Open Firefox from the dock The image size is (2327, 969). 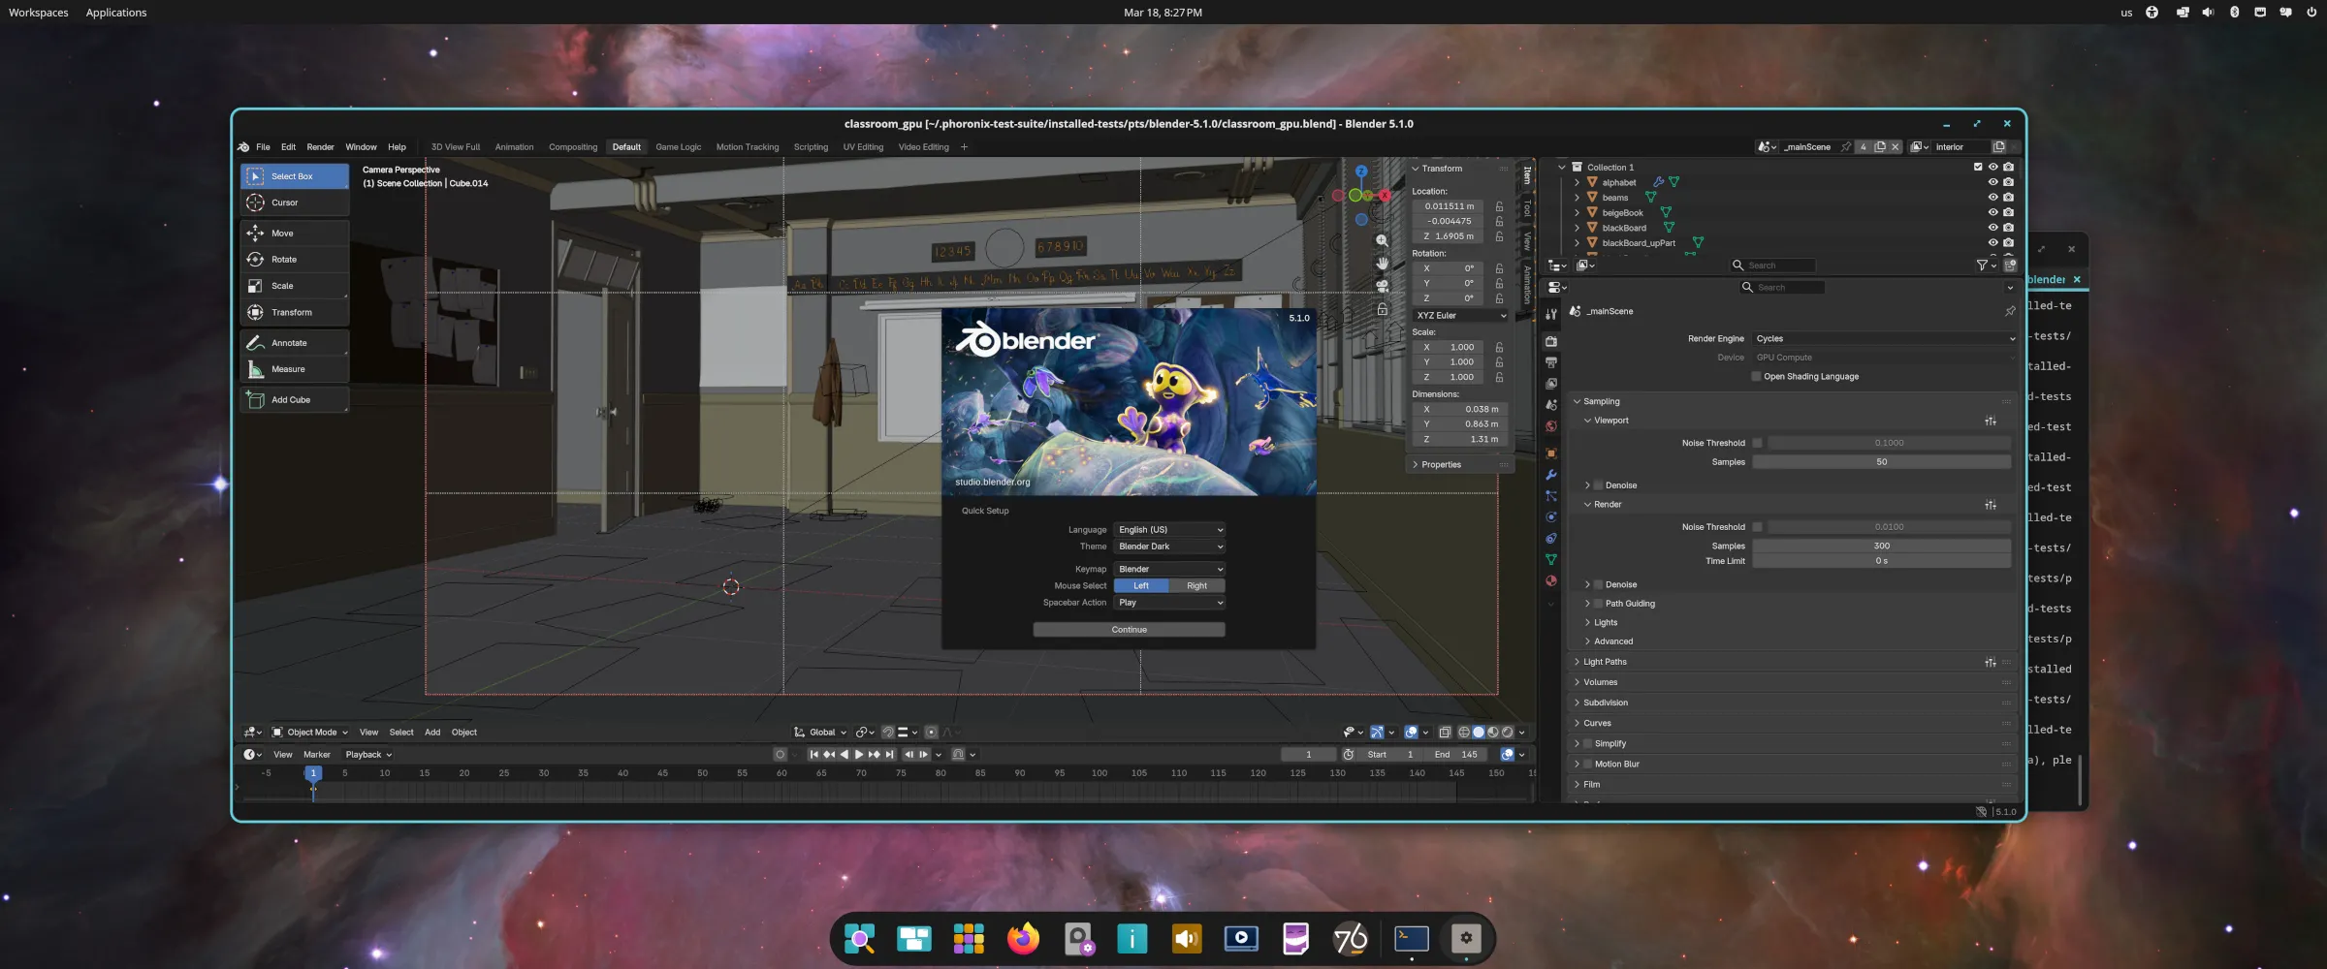click(1023, 938)
